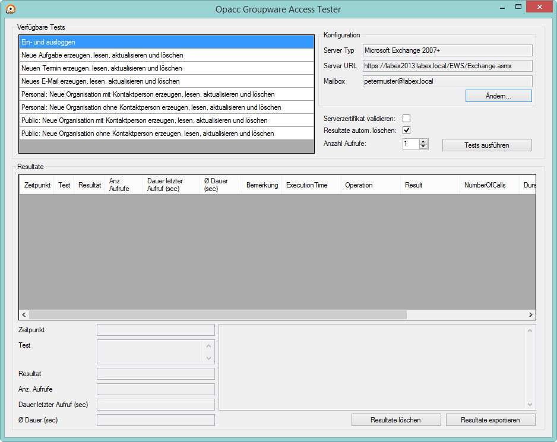Click the ExecutionTime column header

pyautogui.click(x=311, y=185)
